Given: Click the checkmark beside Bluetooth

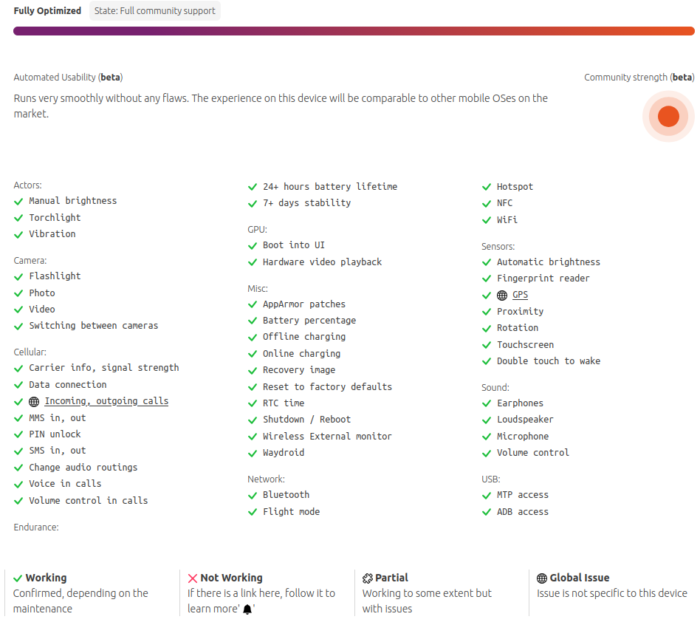Looking at the screenshot, I should 253,495.
